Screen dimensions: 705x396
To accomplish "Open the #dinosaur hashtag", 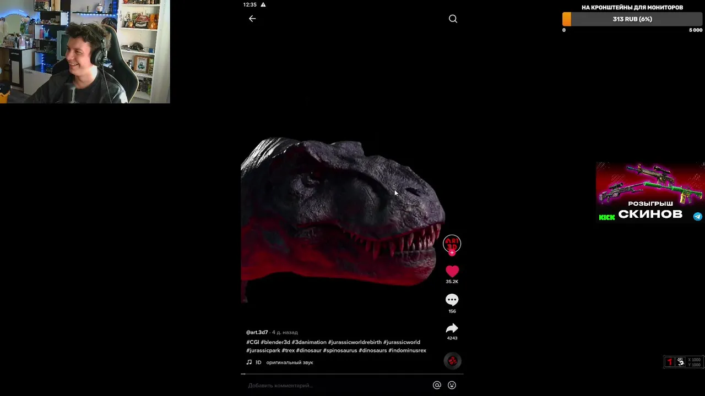I will click(309, 350).
